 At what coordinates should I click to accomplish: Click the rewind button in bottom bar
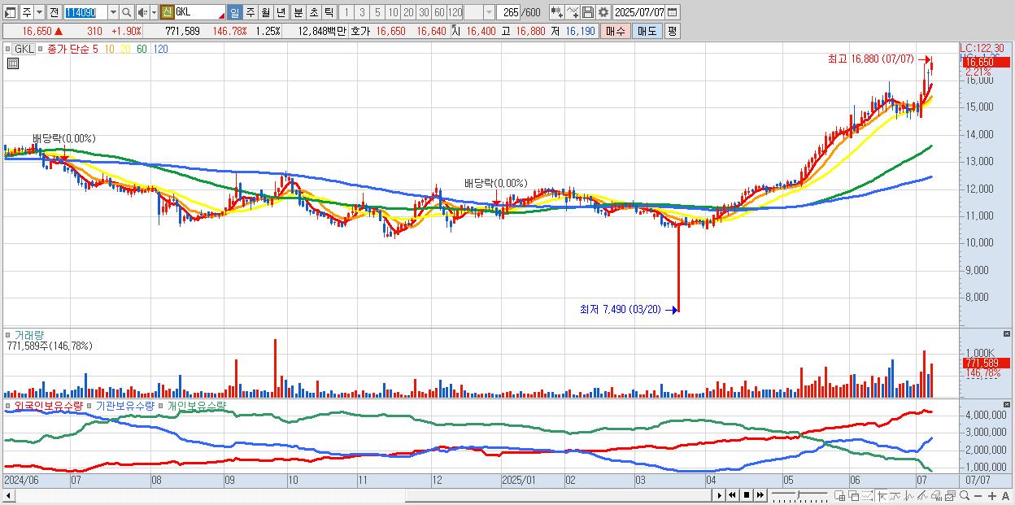coord(732,495)
